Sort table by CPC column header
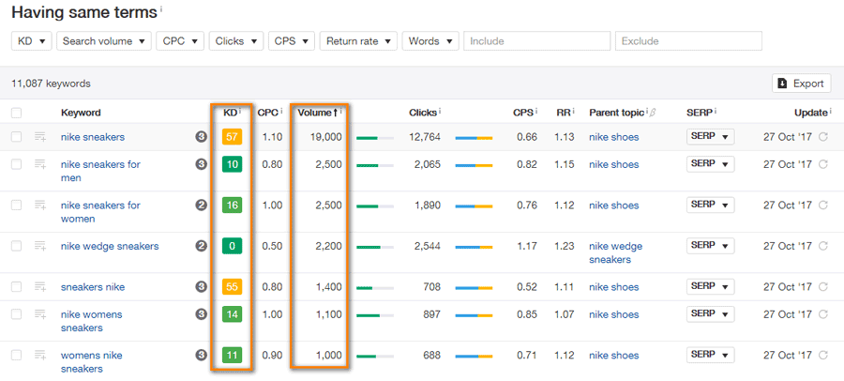 pyautogui.click(x=267, y=113)
